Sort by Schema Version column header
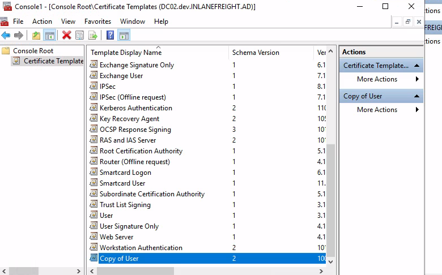 click(x=256, y=53)
